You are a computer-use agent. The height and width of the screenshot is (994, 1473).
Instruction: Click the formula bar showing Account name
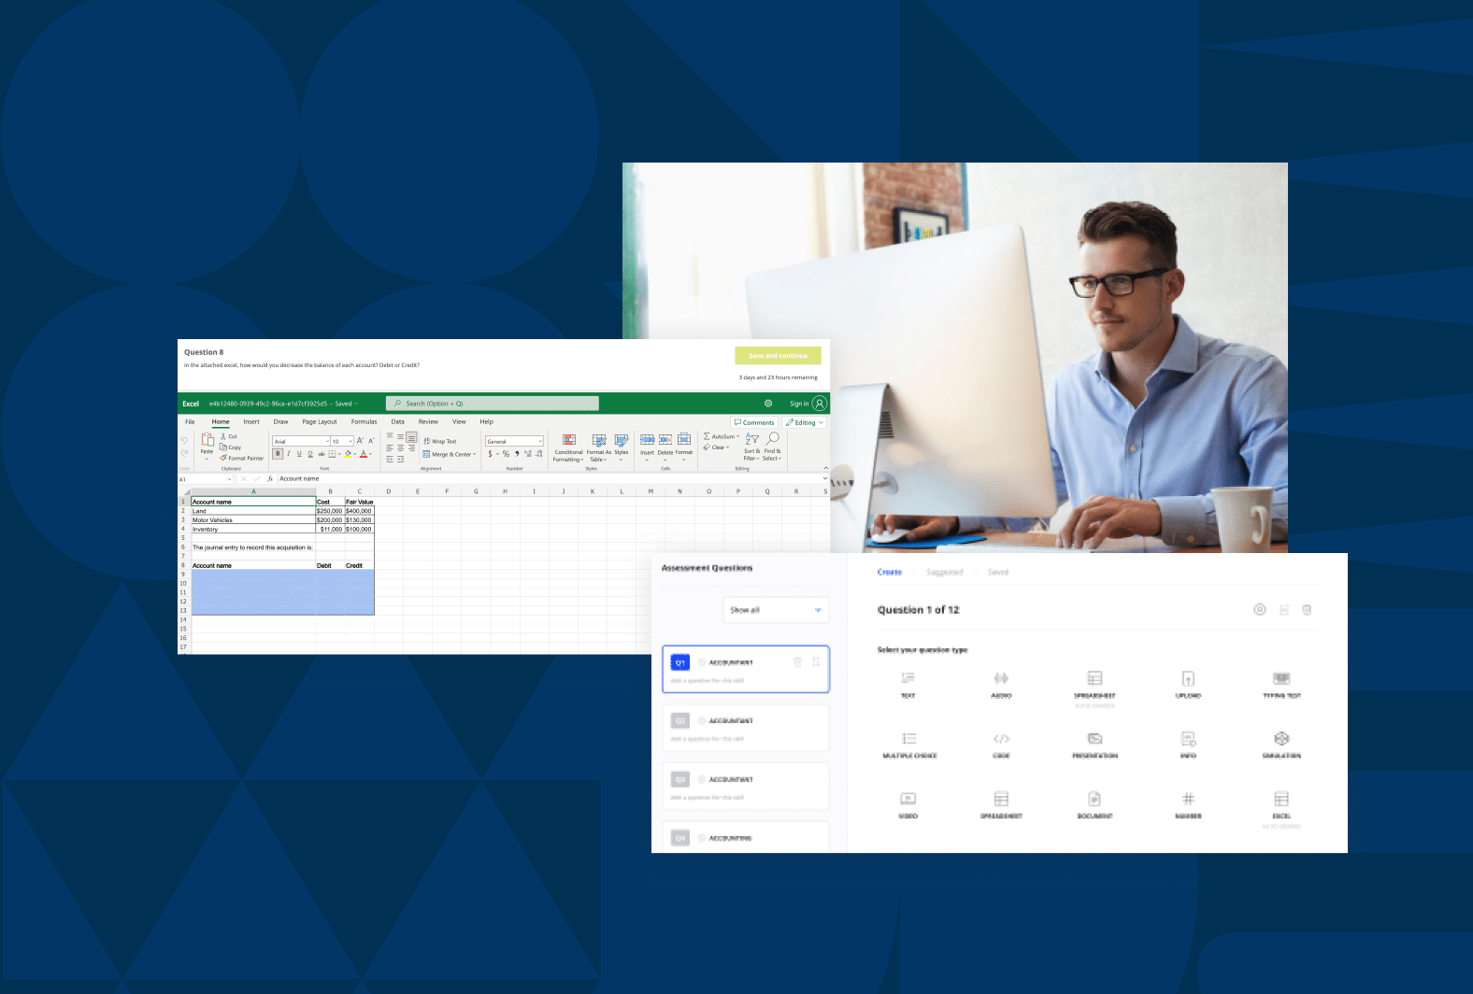pos(551,479)
